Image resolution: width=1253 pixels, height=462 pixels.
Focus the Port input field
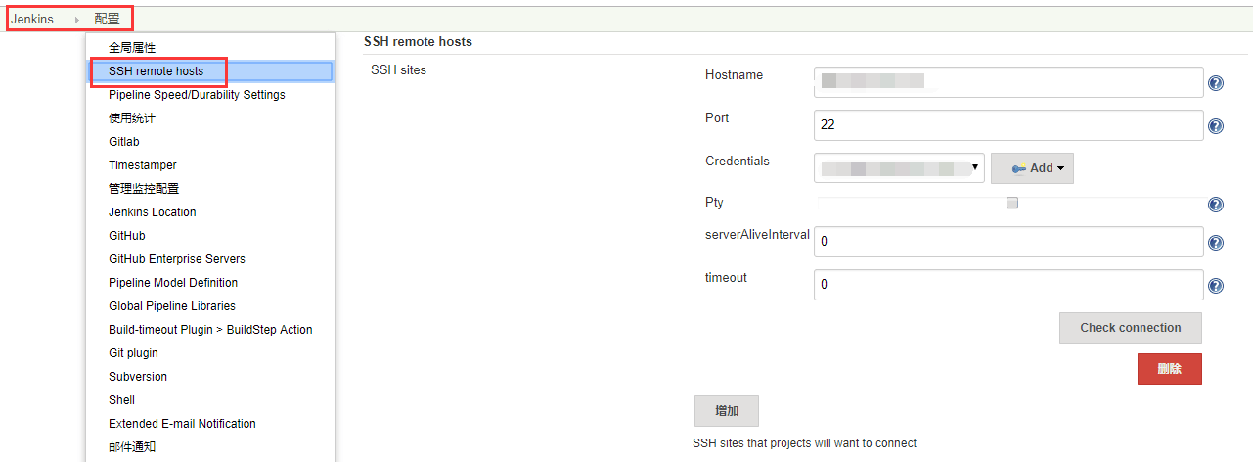click(1008, 125)
